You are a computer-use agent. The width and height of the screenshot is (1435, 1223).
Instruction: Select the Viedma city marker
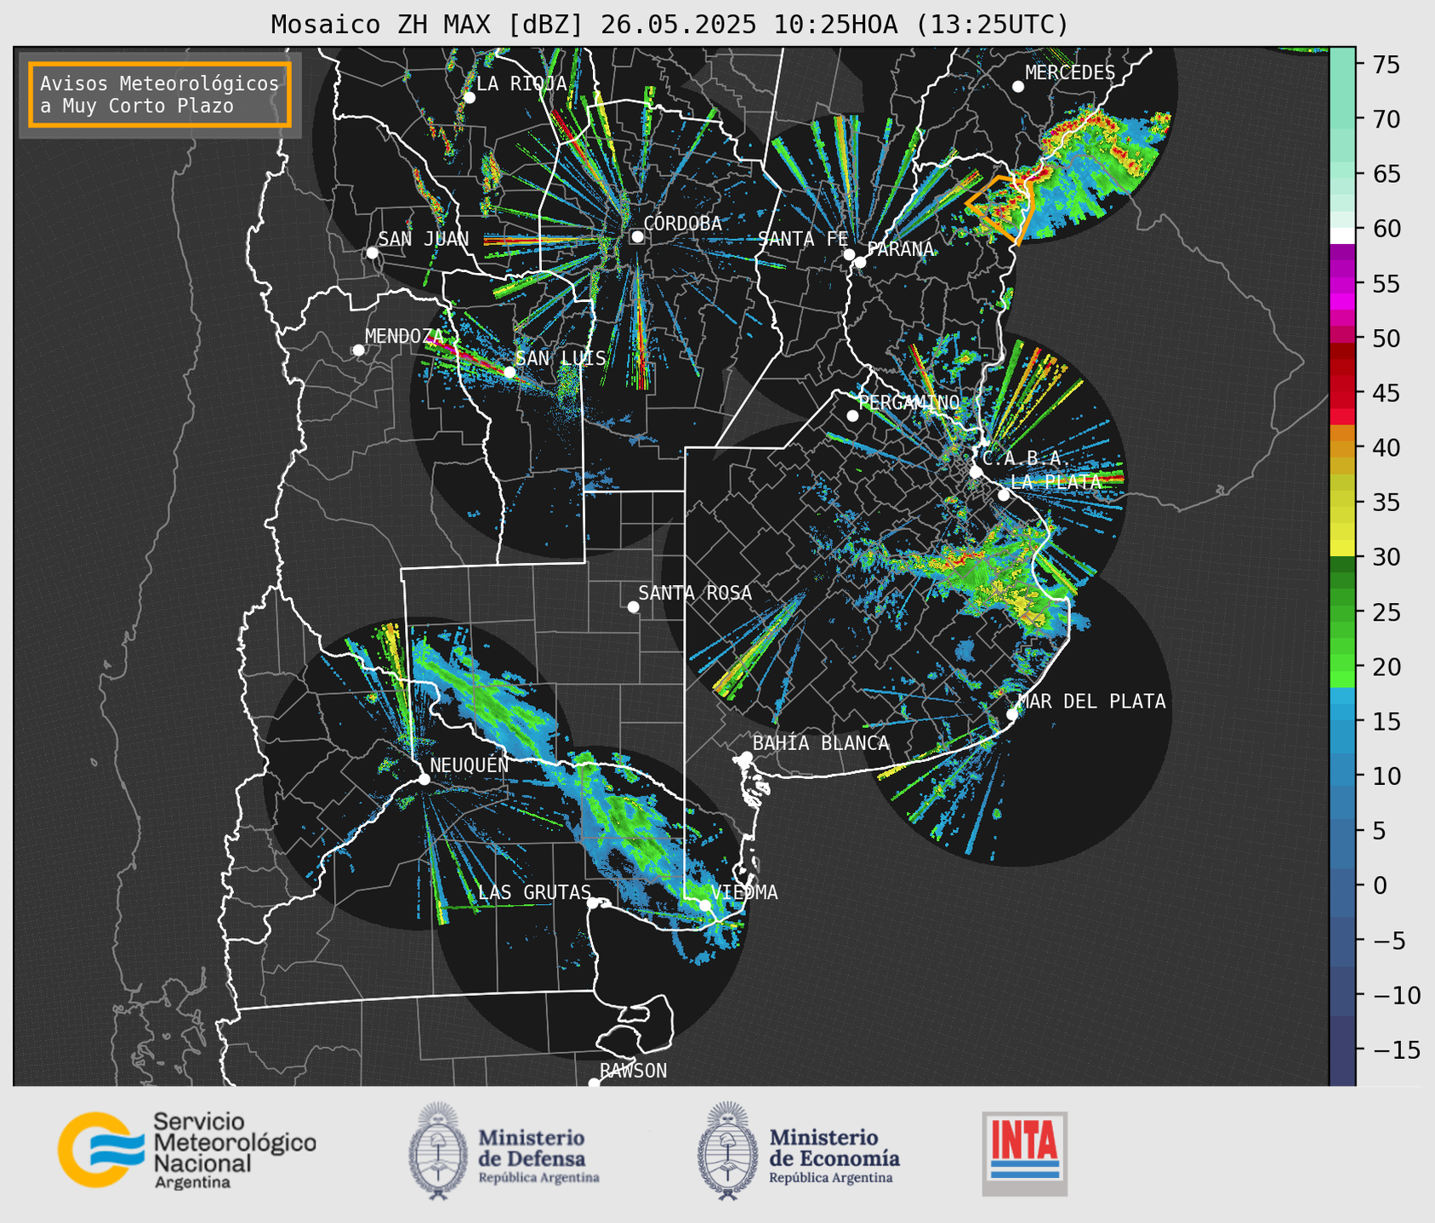tap(704, 905)
